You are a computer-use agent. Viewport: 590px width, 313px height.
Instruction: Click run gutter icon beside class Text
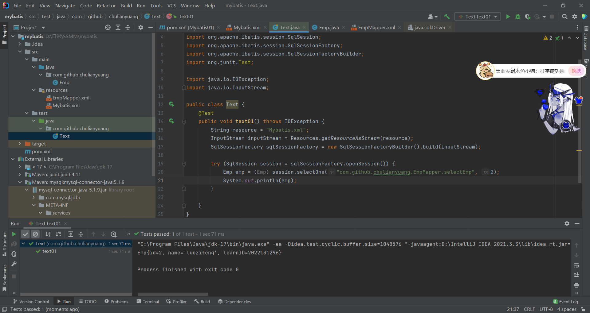171,104
